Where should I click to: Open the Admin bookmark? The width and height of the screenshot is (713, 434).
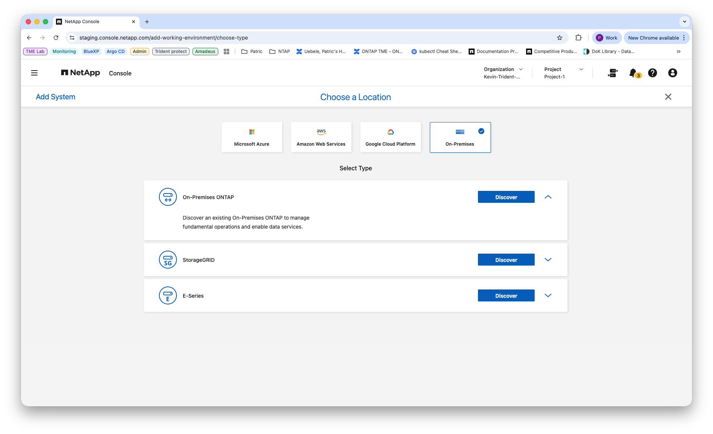pyautogui.click(x=140, y=52)
